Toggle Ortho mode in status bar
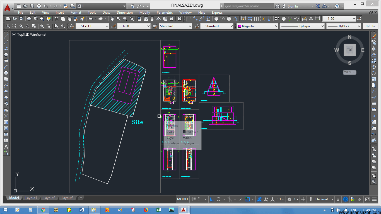This screenshot has height=214, width=381. [x=212, y=199]
